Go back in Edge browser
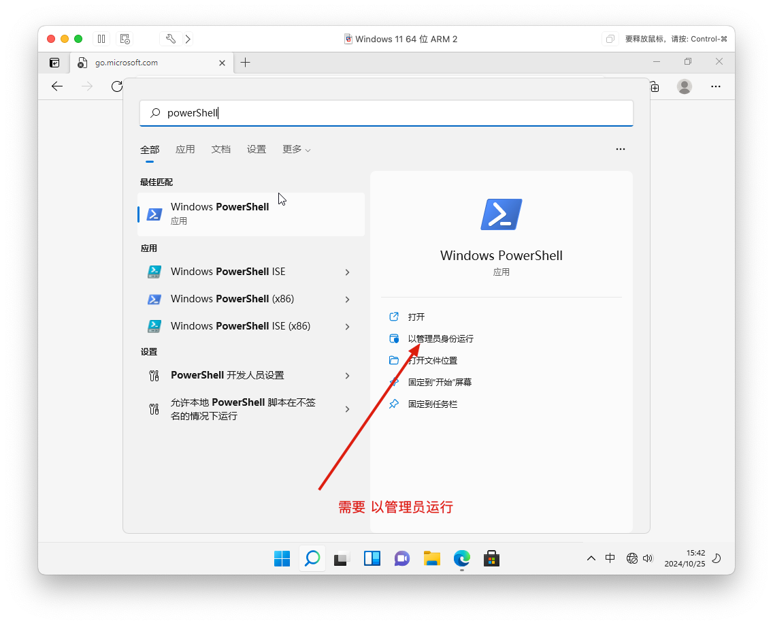This screenshot has height=625, width=773. 57,86
